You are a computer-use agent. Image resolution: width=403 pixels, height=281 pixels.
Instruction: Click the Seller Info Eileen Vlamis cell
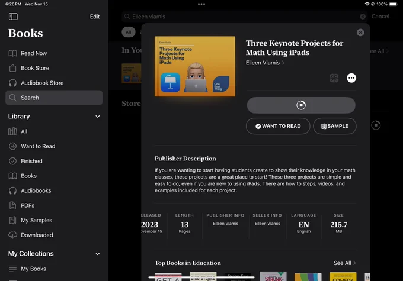click(267, 219)
